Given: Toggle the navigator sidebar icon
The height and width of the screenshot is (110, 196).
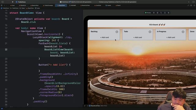Looking at the screenshot, I should tap(3, 2).
